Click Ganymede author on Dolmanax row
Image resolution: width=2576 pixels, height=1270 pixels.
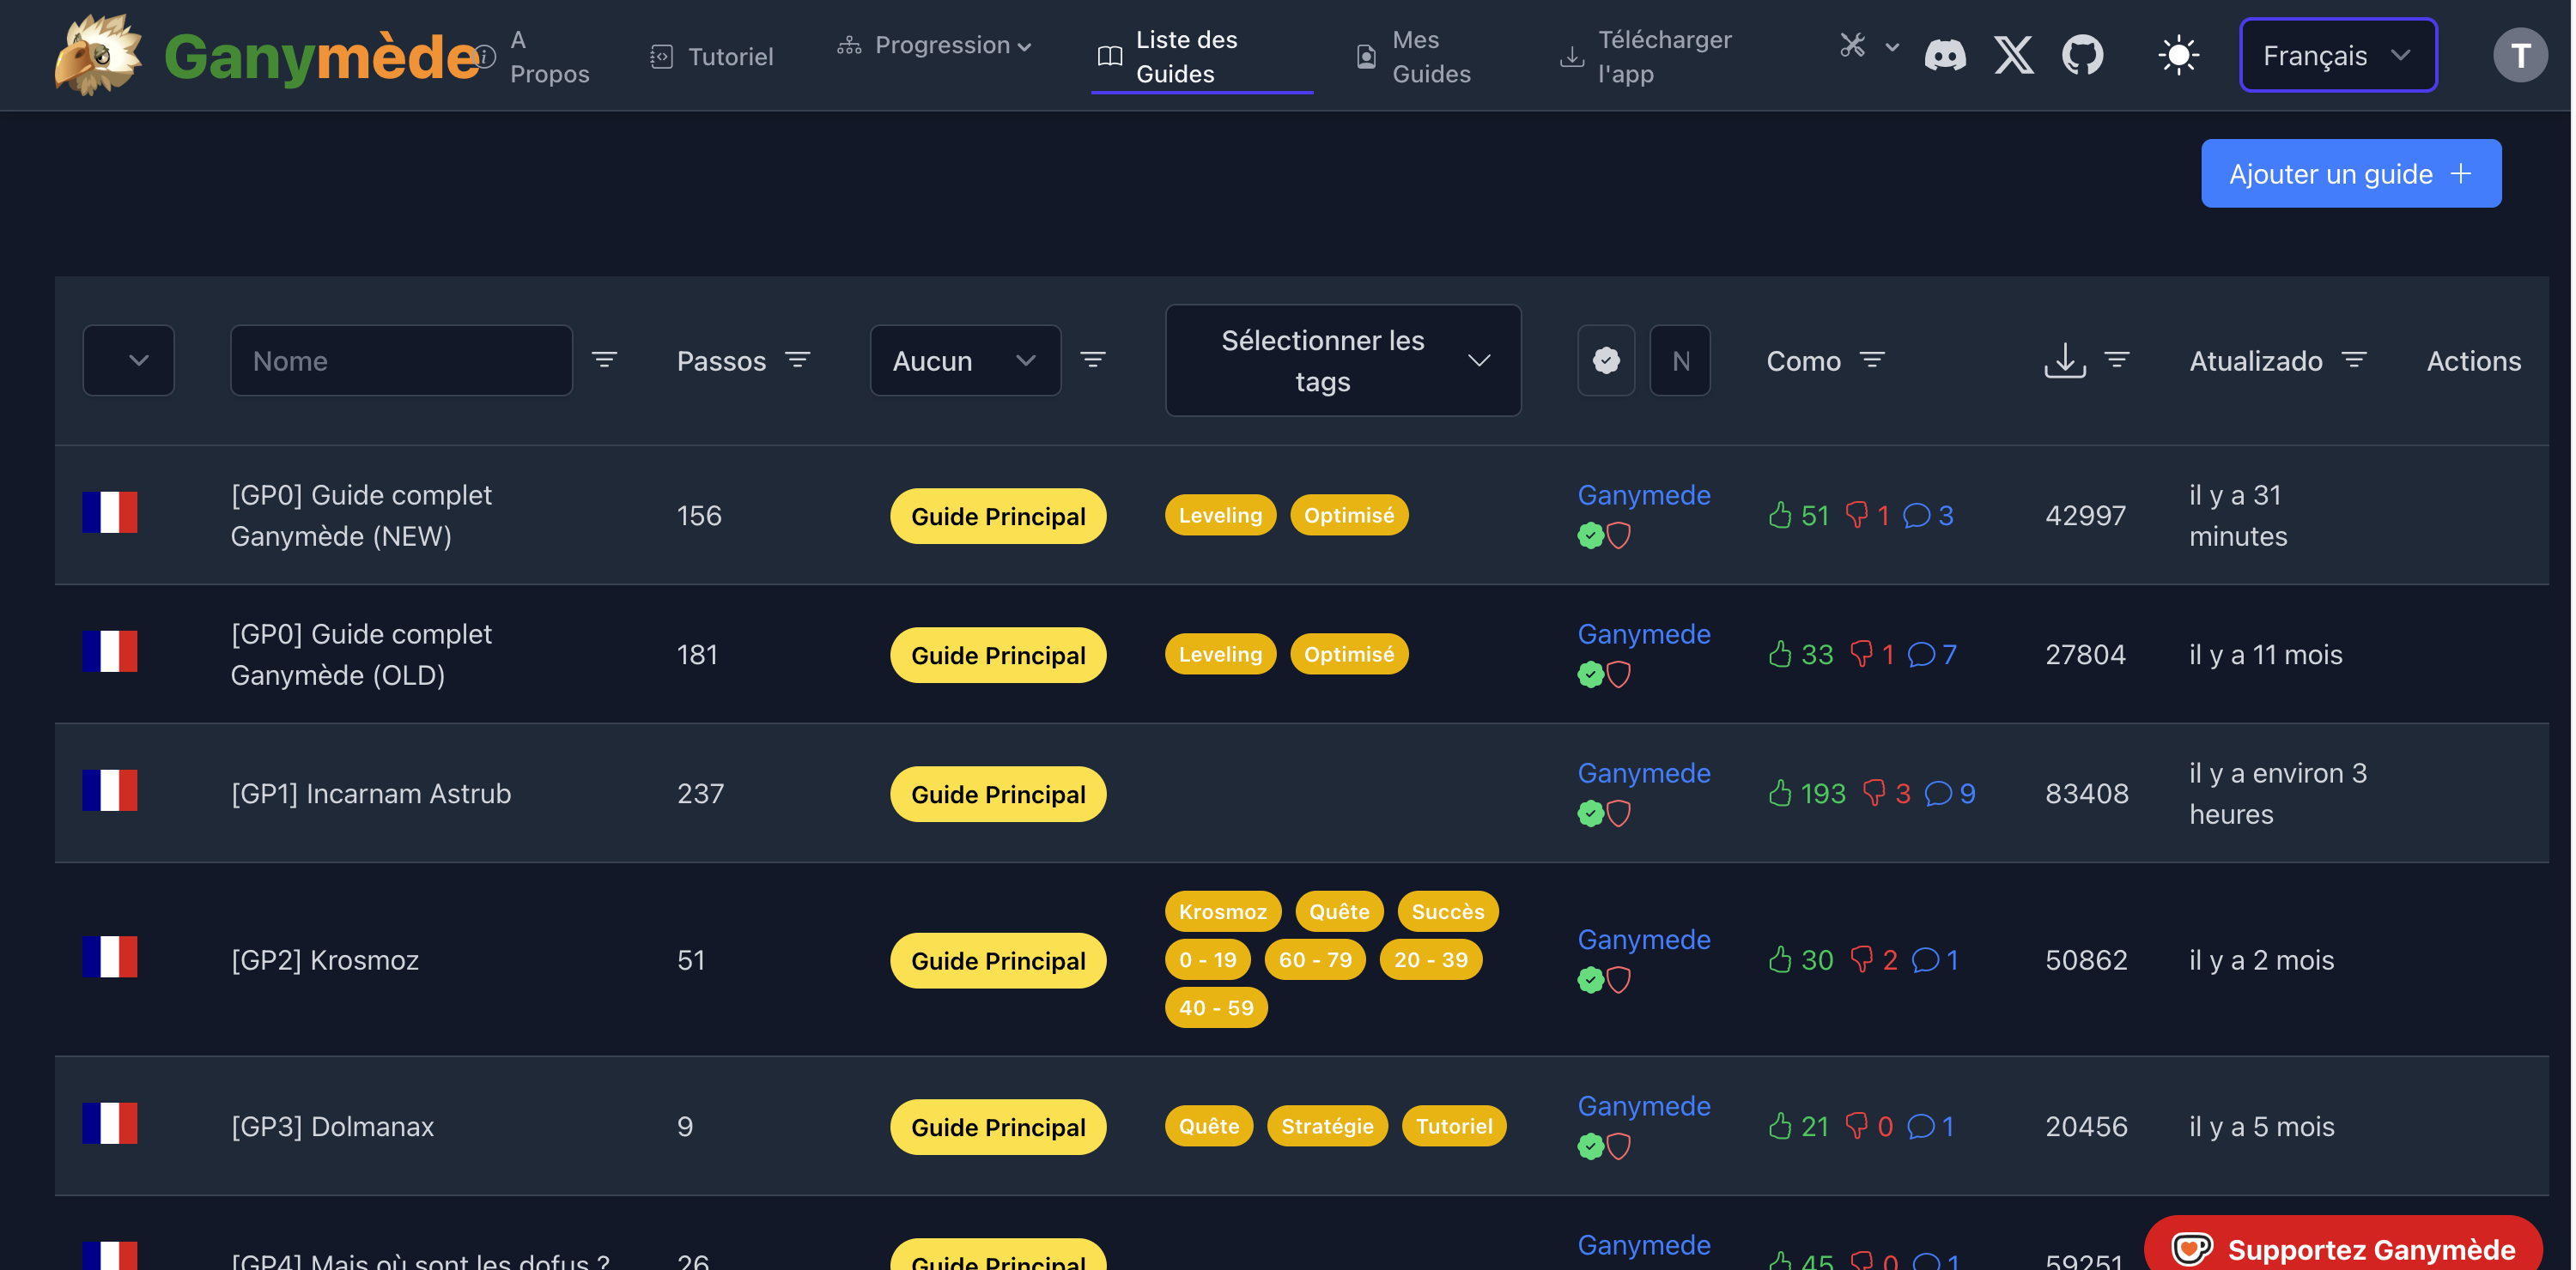coord(1644,1106)
